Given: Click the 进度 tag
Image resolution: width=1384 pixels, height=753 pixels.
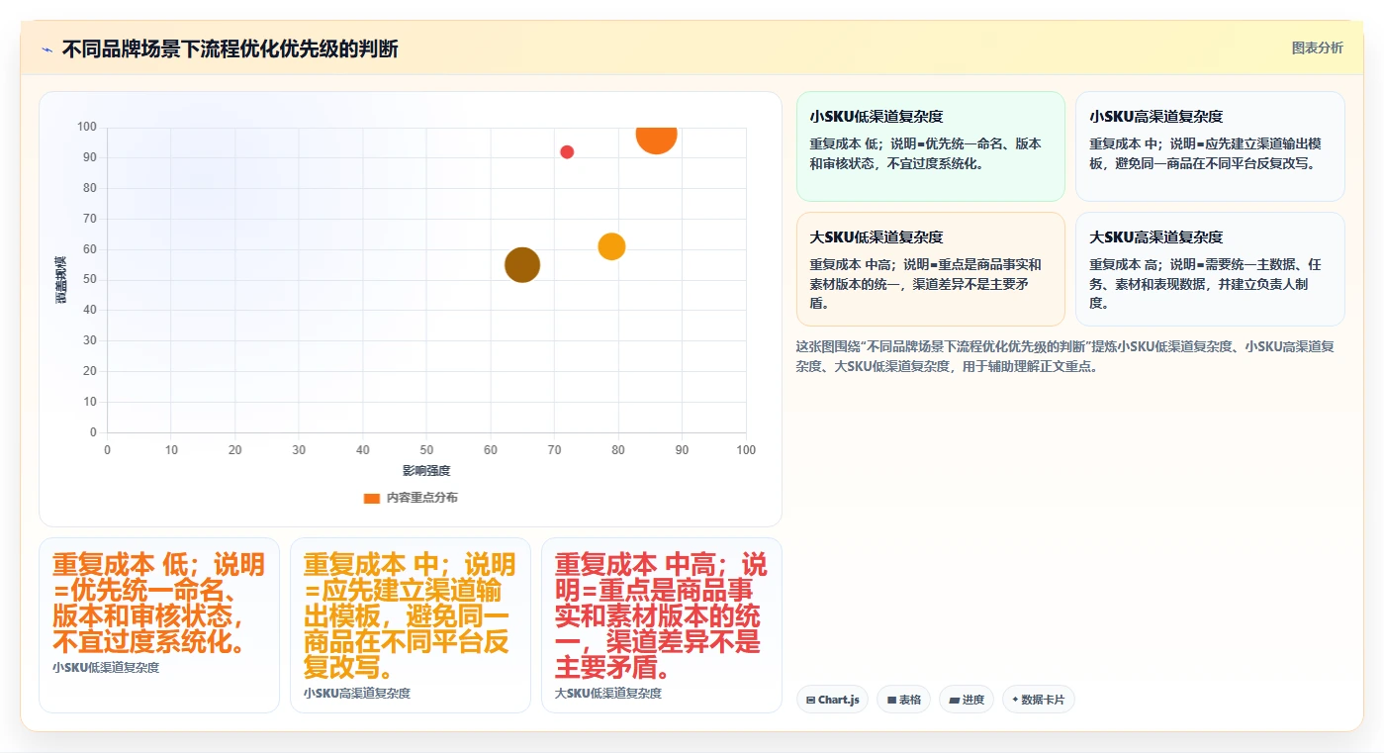Looking at the screenshot, I should [966, 700].
